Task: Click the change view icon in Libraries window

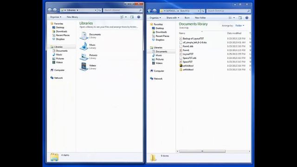Action: [x=122, y=17]
